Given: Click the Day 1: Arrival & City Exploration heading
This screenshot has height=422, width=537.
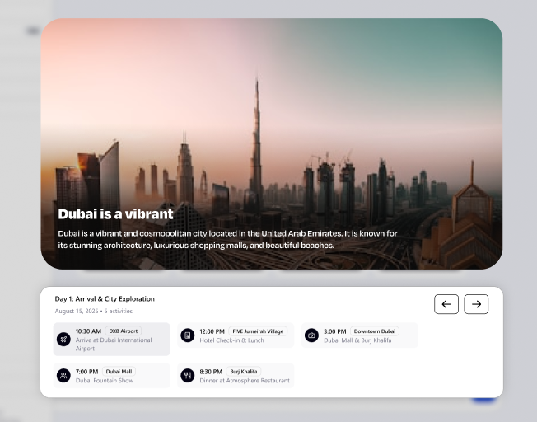Looking at the screenshot, I should coord(105,299).
